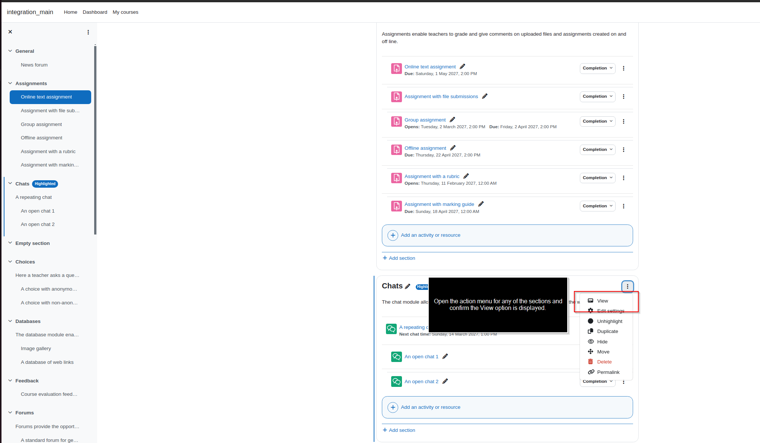The image size is (760, 443).
Task: Open Completion dropdown for Assignment with marking guide
Action: click(597, 206)
